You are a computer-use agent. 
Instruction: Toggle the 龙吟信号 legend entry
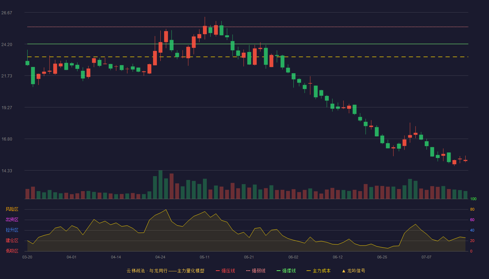[x=353, y=271]
